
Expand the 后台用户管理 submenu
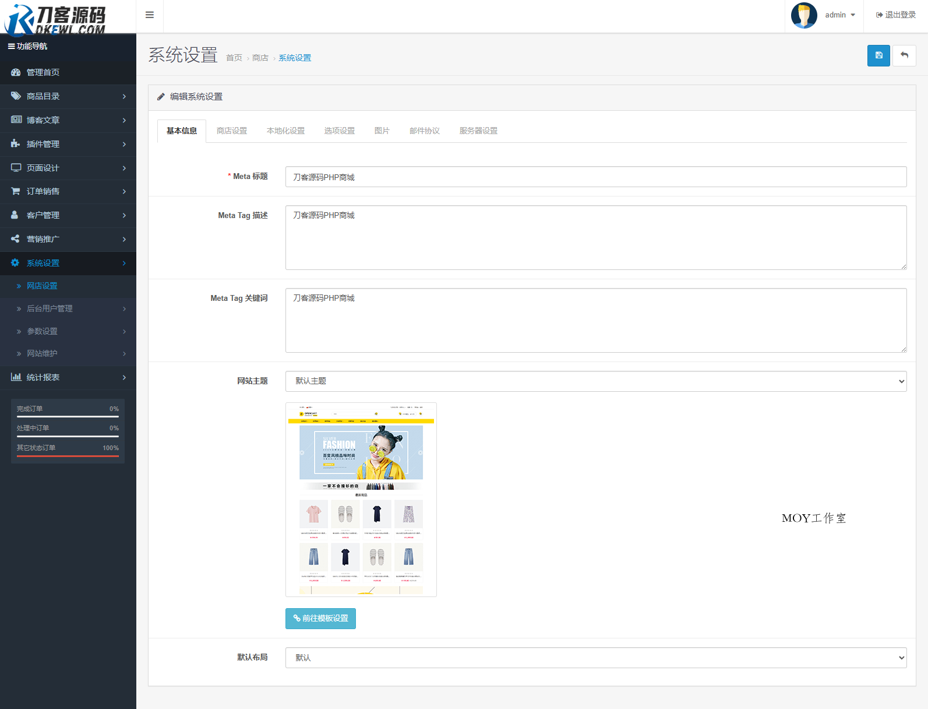coord(68,308)
